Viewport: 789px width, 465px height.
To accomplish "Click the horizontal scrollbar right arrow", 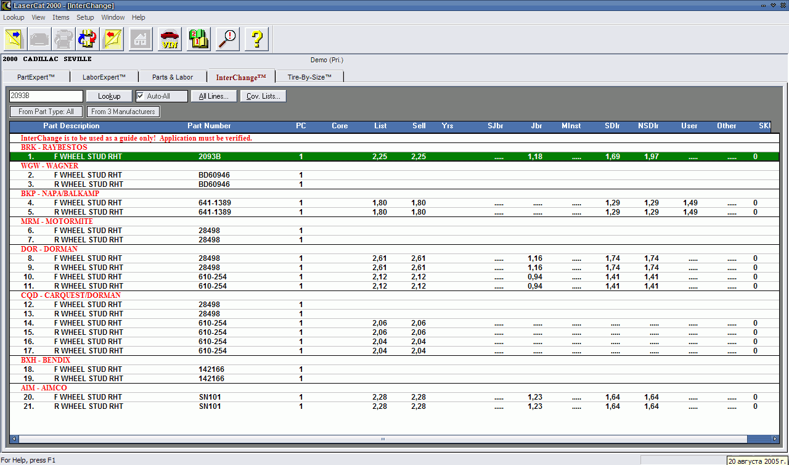I will [775, 439].
